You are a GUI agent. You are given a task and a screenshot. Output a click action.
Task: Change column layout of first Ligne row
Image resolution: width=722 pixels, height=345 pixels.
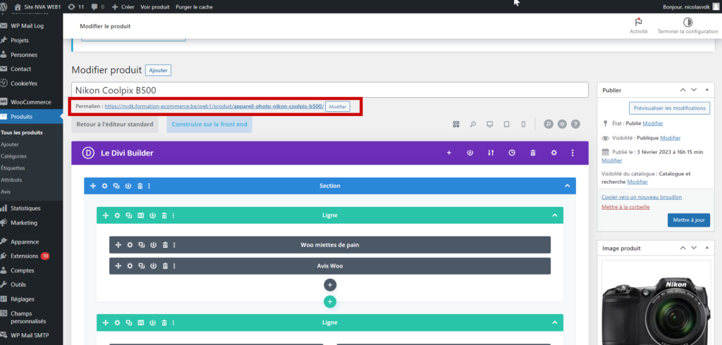[x=141, y=215]
